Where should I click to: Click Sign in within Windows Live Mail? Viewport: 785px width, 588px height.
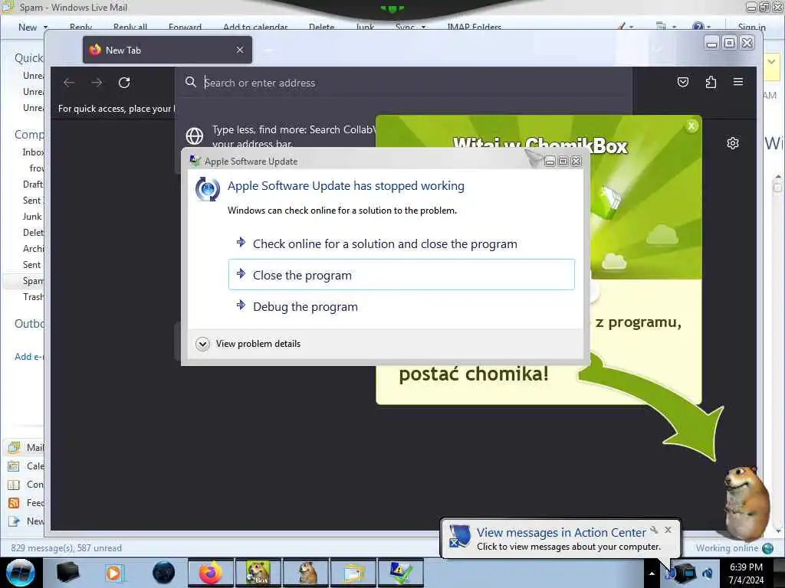click(751, 27)
